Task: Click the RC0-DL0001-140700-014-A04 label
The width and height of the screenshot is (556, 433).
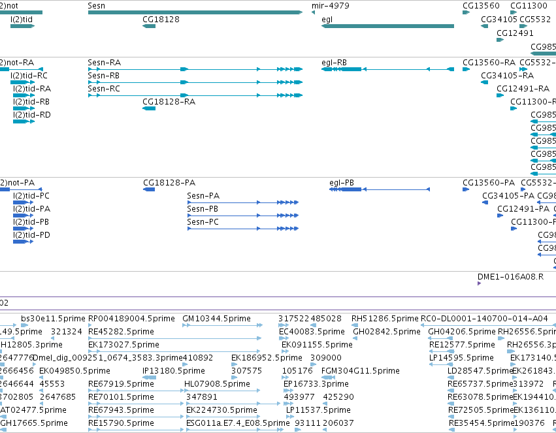Action: (484, 319)
